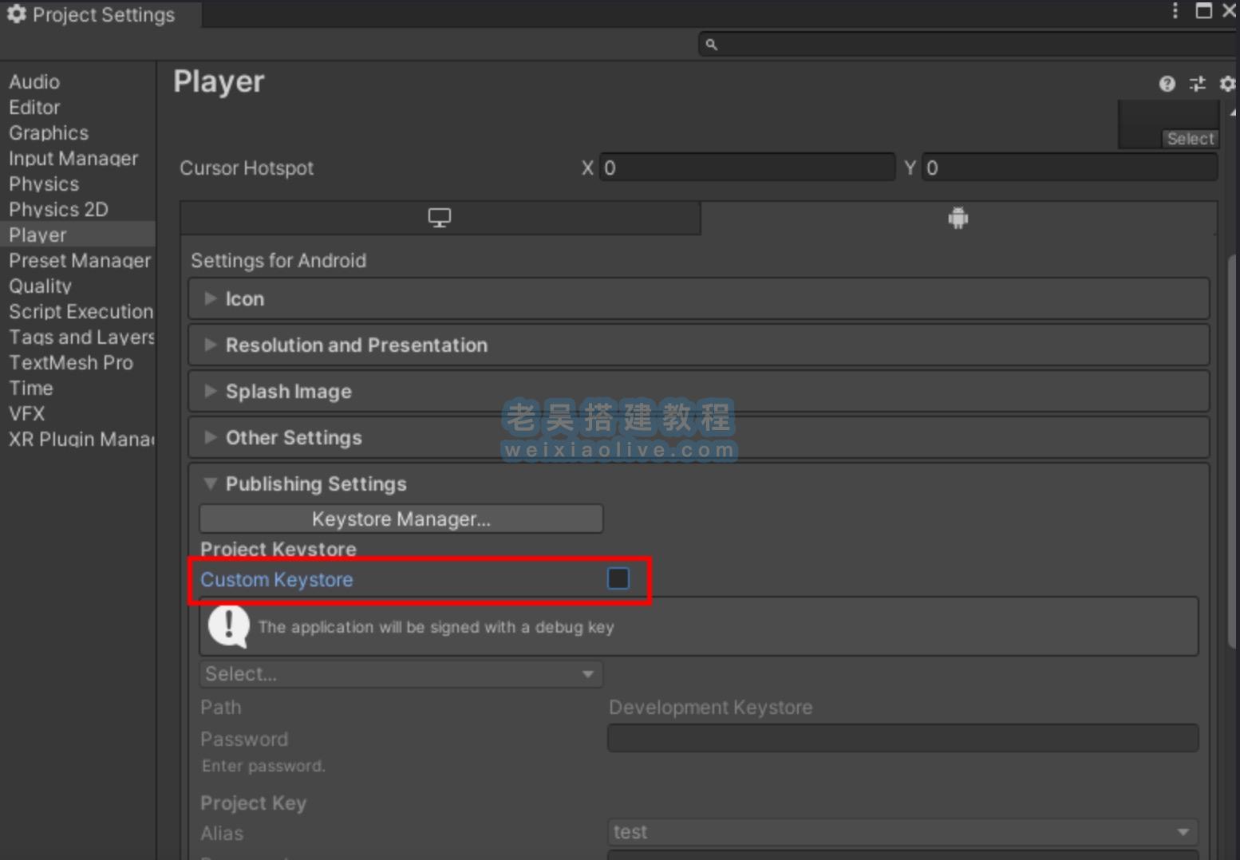Switch to the Standalone desktop platform tab

(x=440, y=218)
